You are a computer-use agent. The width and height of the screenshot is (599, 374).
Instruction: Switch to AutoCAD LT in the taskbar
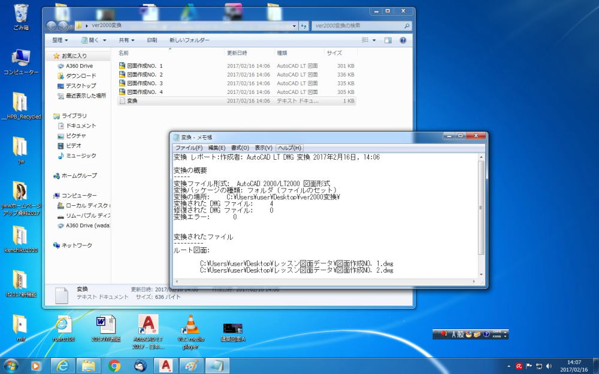166,366
